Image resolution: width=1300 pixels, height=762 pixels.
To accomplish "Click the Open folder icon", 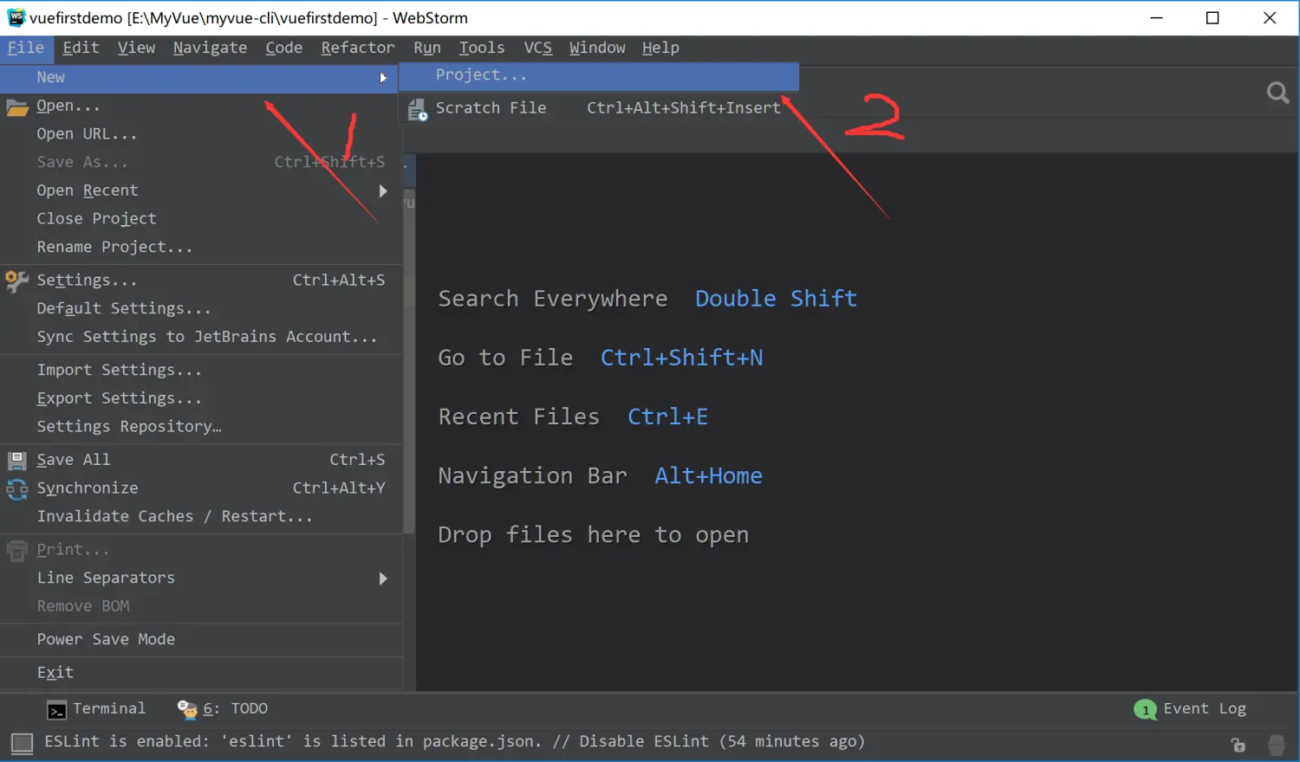I will click(x=17, y=107).
